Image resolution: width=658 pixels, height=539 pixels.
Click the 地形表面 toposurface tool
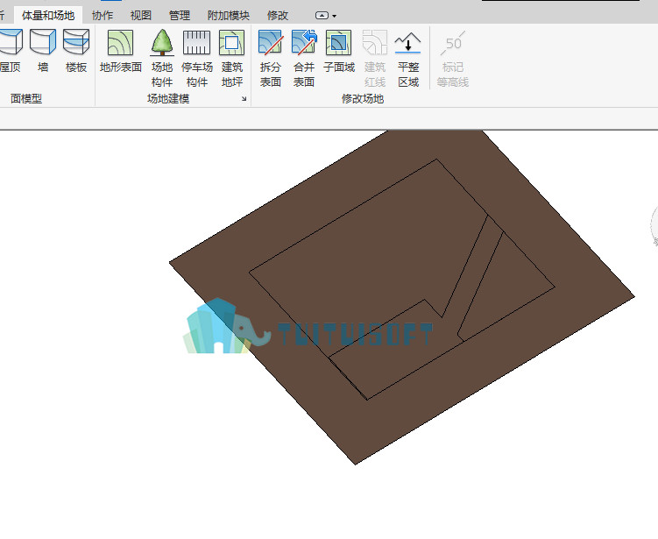(x=120, y=50)
